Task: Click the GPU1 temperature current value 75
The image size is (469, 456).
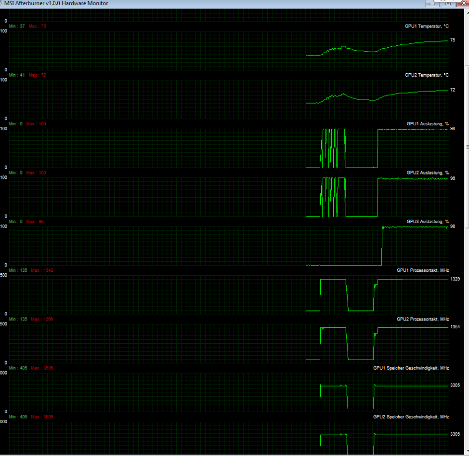Action: [x=453, y=40]
